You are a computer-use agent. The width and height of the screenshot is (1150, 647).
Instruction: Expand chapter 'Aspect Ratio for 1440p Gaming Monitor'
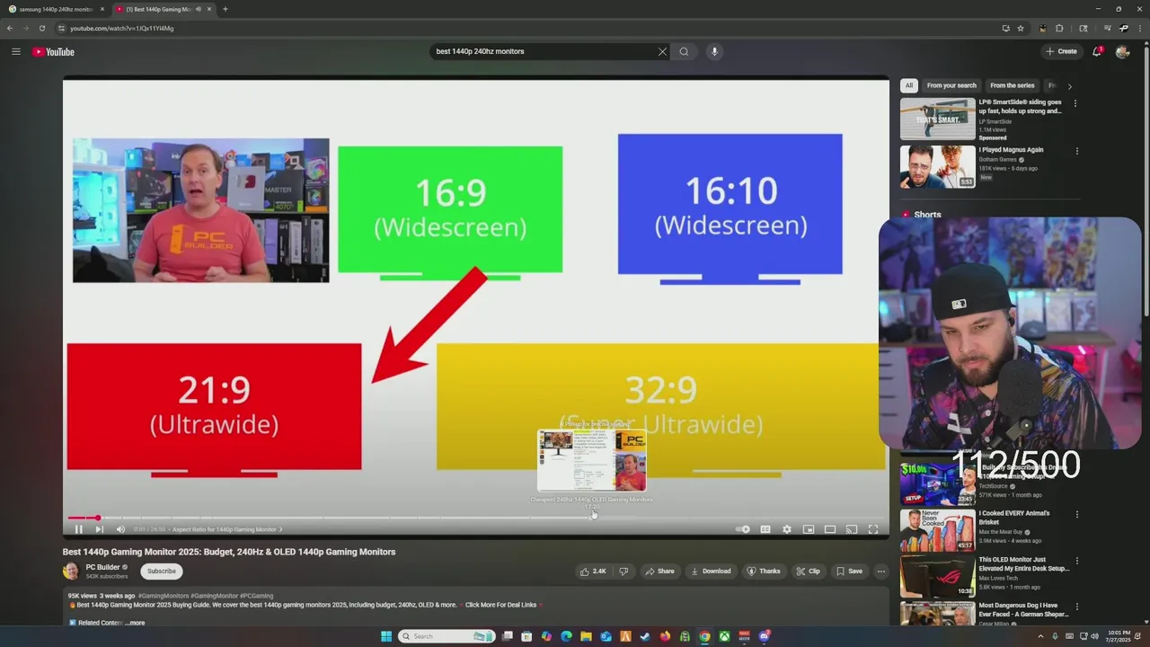227,529
